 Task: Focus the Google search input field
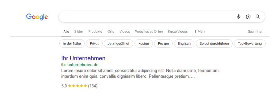(x=147, y=17)
